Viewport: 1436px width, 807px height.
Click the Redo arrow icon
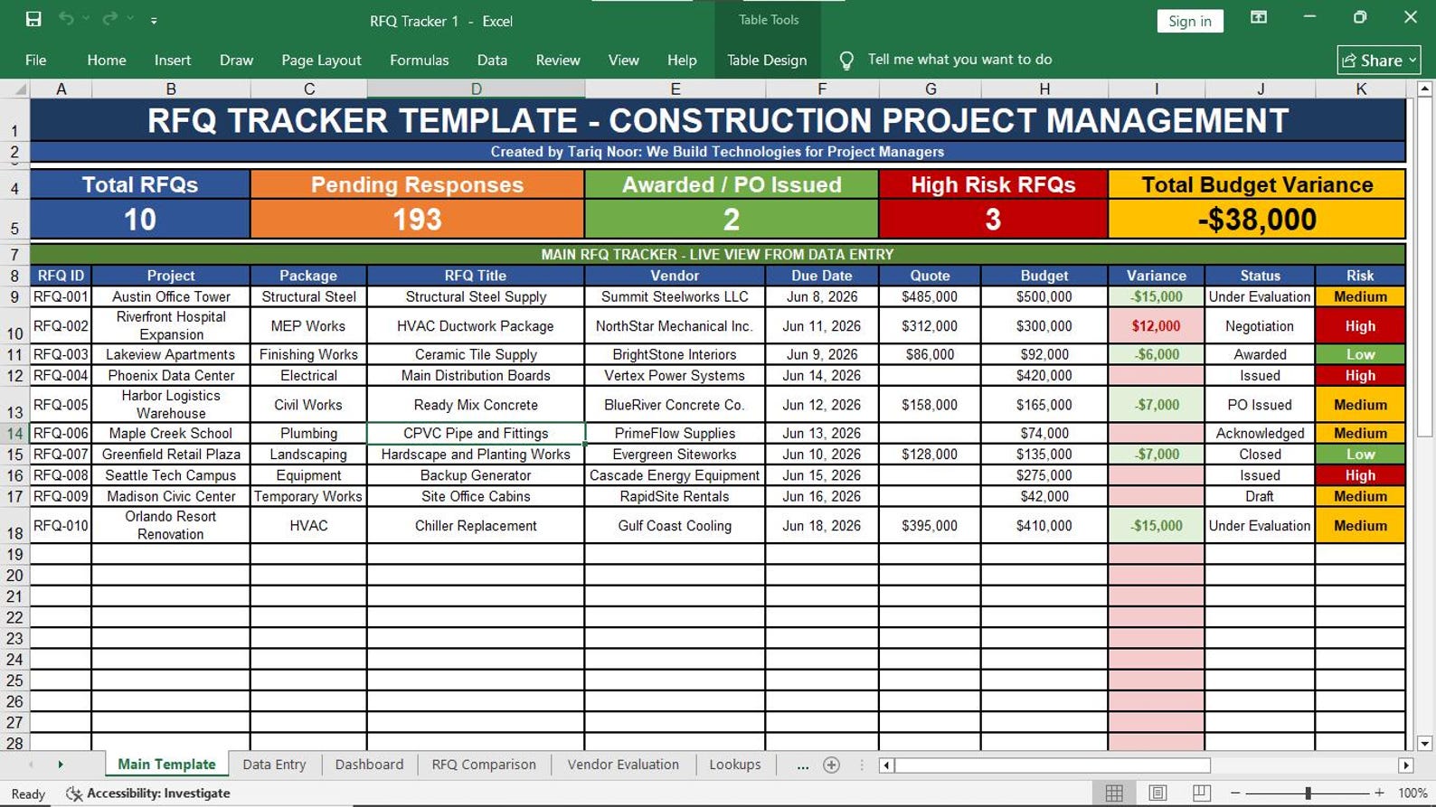[x=110, y=19]
